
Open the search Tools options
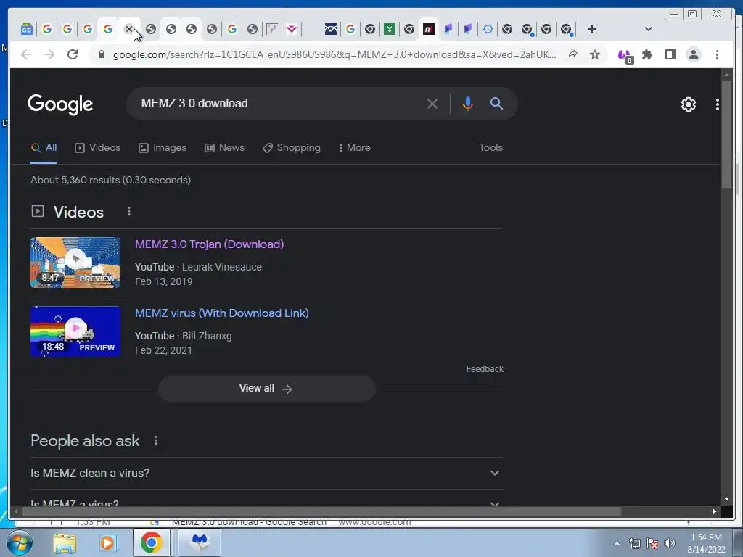click(491, 148)
